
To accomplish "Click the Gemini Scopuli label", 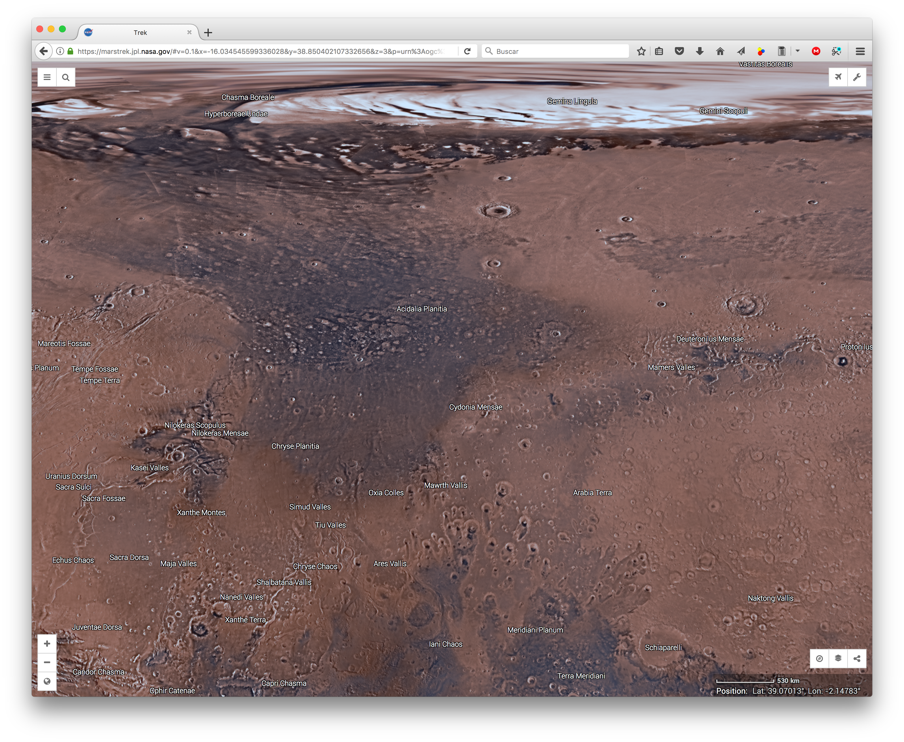I will (723, 111).
